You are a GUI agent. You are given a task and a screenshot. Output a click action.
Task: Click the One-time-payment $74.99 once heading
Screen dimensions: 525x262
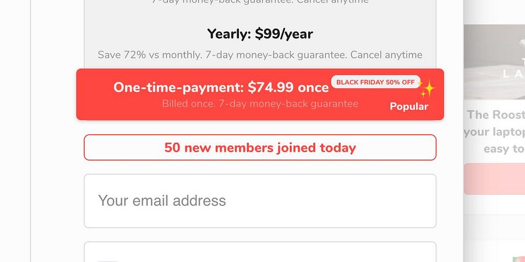221,88
